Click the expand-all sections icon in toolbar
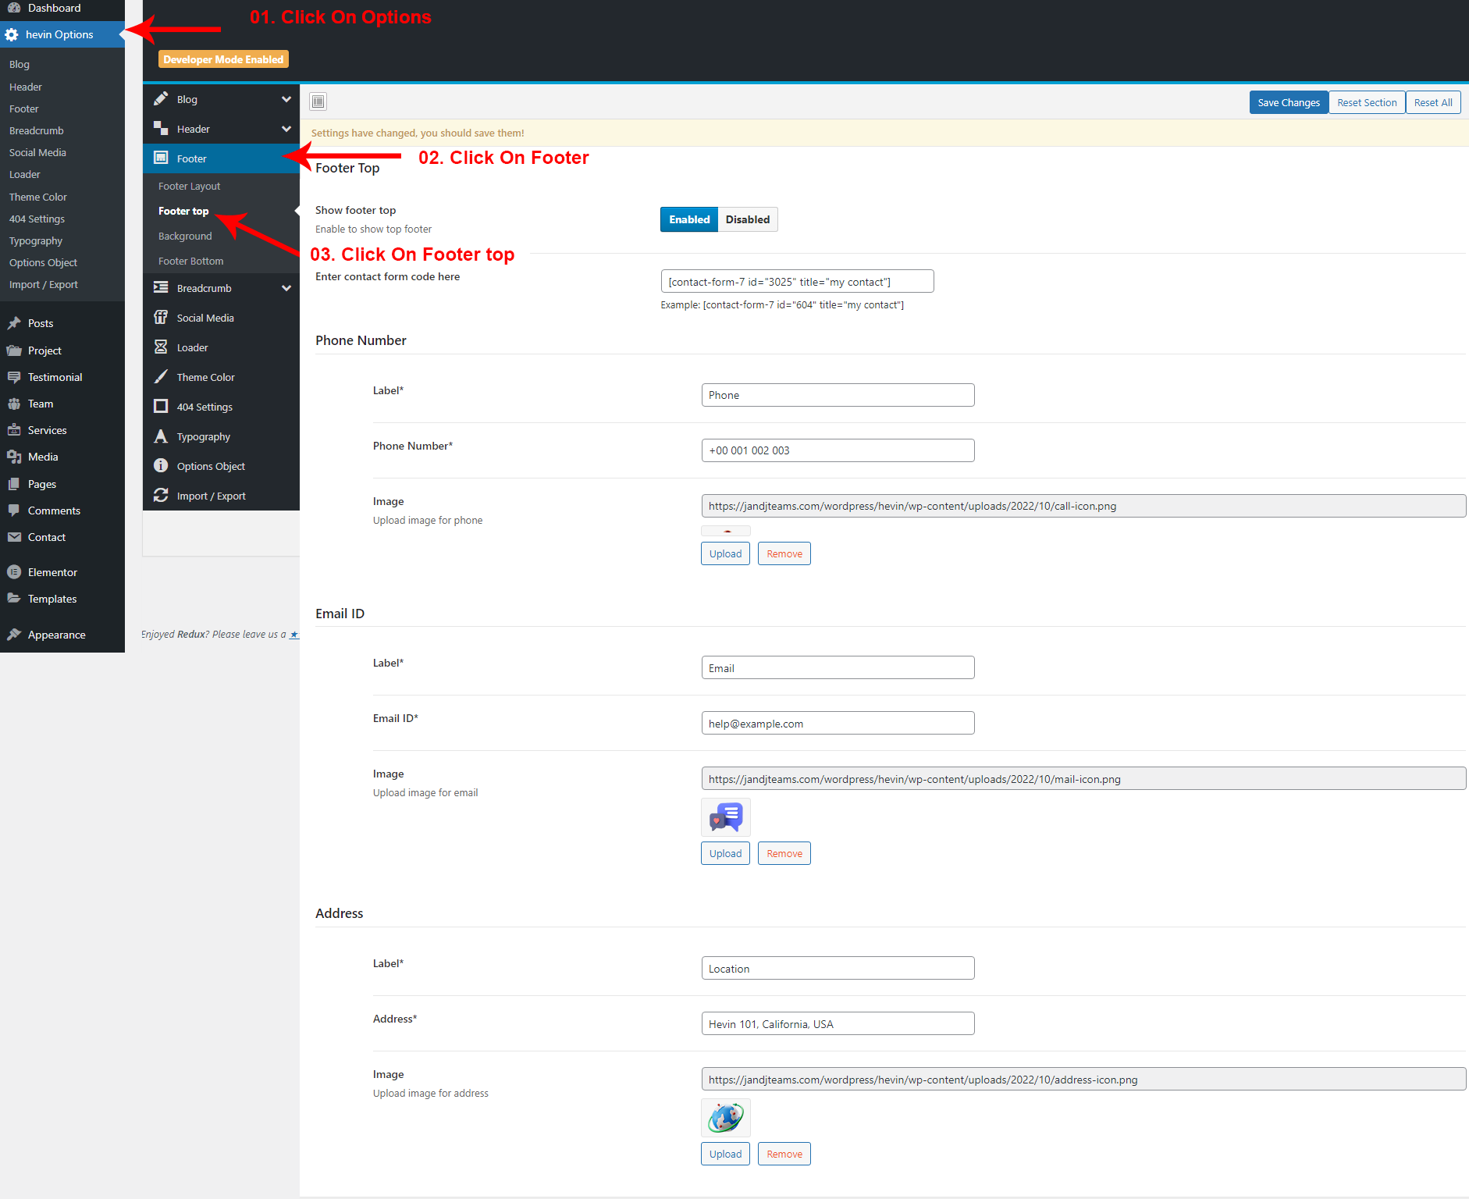The height and width of the screenshot is (1199, 1469). coord(318,101)
